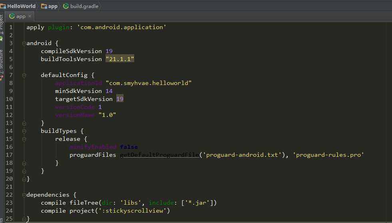Image resolution: width=392 pixels, height=223 pixels.
Task: Click line number 24 in the gutter
Action: click(9, 211)
